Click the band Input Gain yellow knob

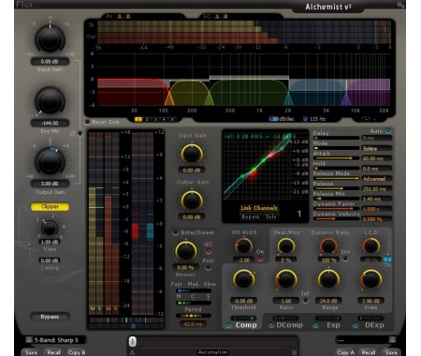(x=192, y=154)
